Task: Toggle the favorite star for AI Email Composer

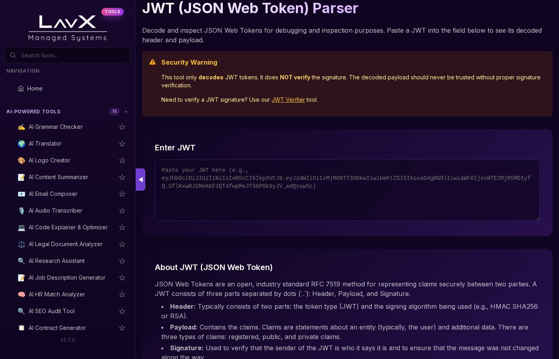Action: click(x=122, y=194)
